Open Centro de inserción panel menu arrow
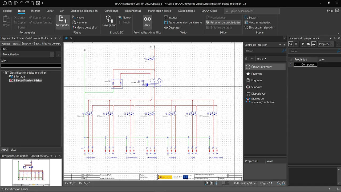The height and width of the screenshot is (192, 341). pos(280,45)
